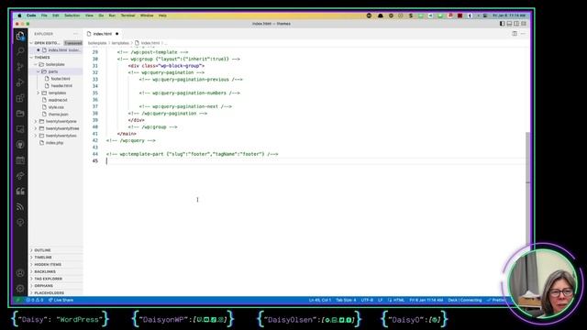The width and height of the screenshot is (587, 330).
Task: Open the Selection menu
Action: [72, 16]
